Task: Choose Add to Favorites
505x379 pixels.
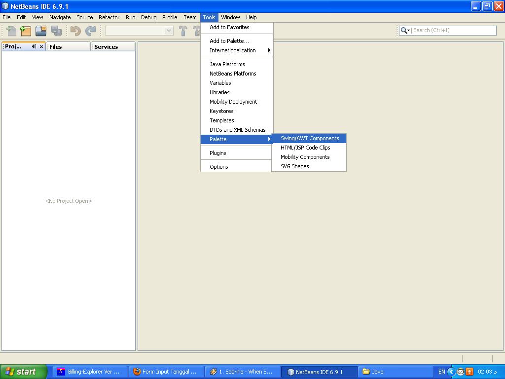Action: [x=237, y=27]
